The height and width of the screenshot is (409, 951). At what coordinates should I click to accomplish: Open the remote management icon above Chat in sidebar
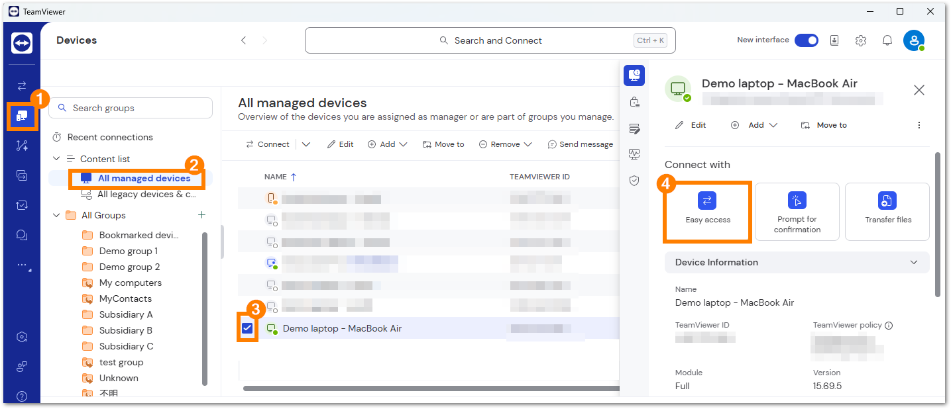point(22,205)
